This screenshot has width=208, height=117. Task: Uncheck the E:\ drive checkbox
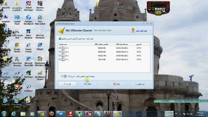click(x=60, y=56)
